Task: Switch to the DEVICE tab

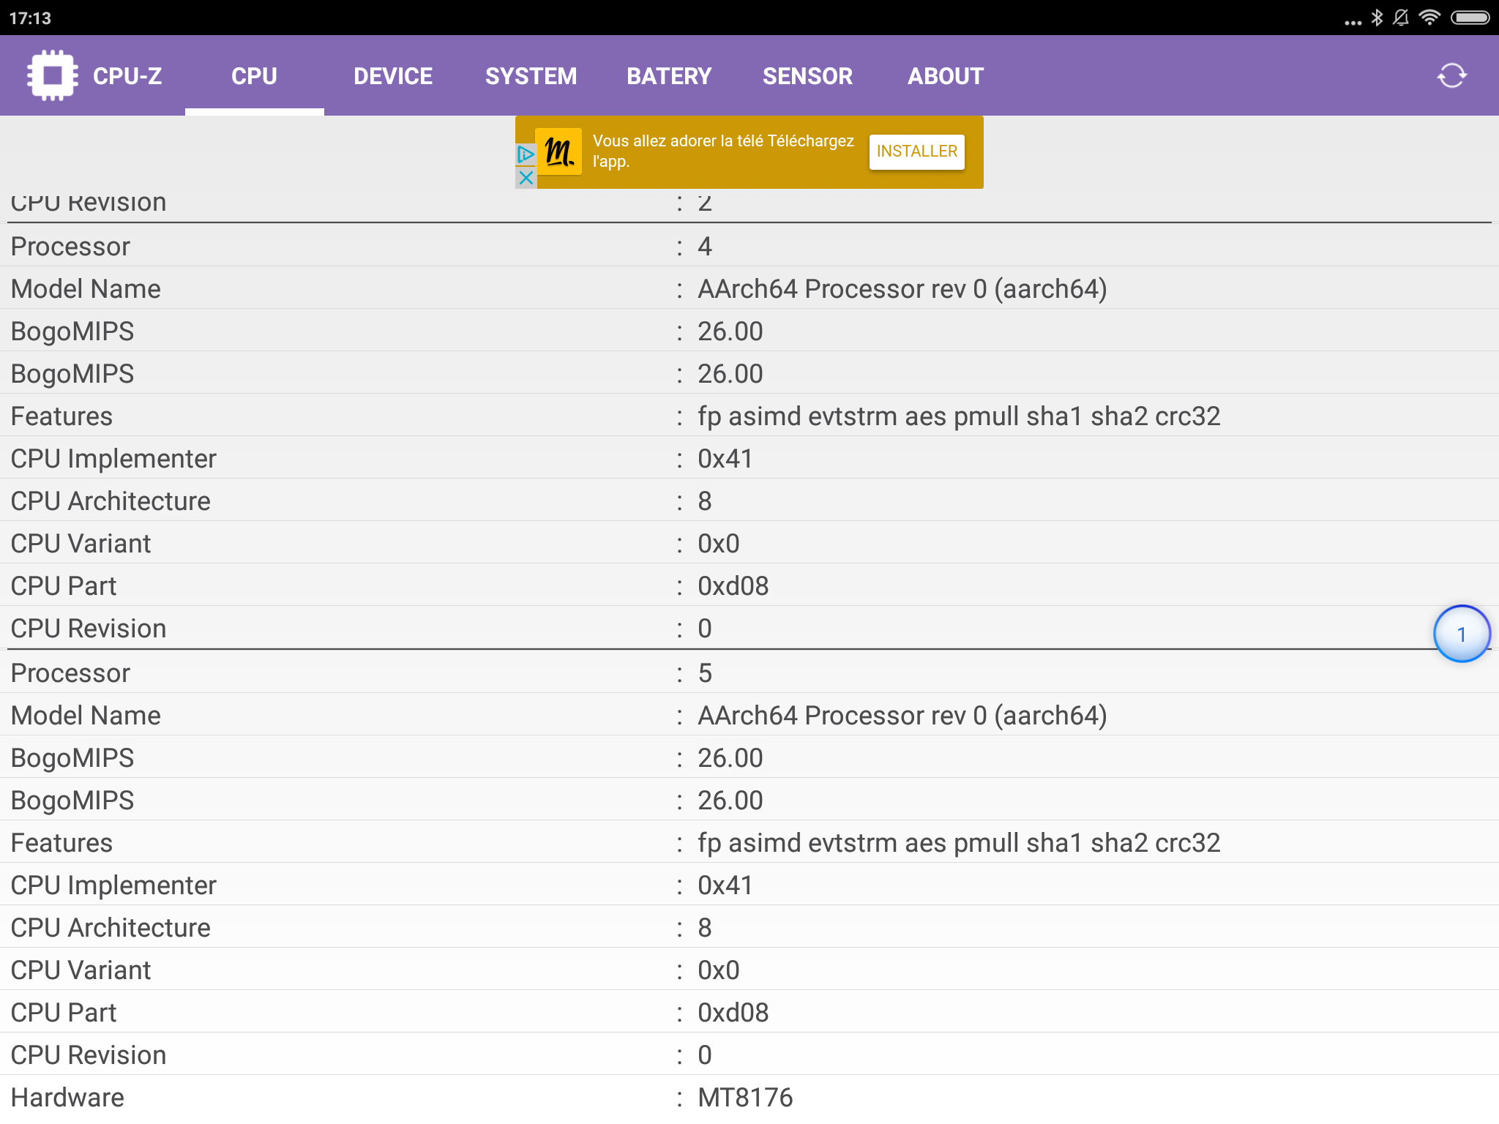Action: [393, 76]
